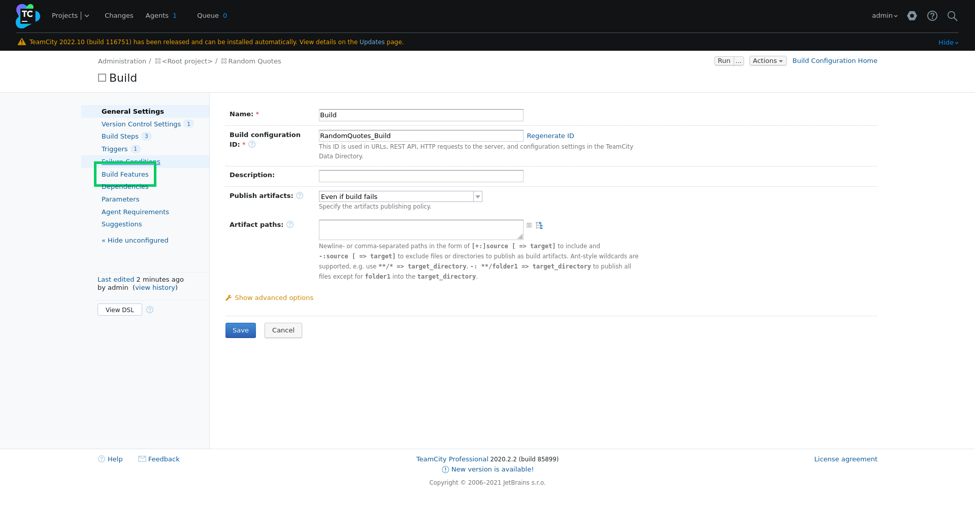Show advanced options
This screenshot has width=975, height=505.
(x=274, y=298)
